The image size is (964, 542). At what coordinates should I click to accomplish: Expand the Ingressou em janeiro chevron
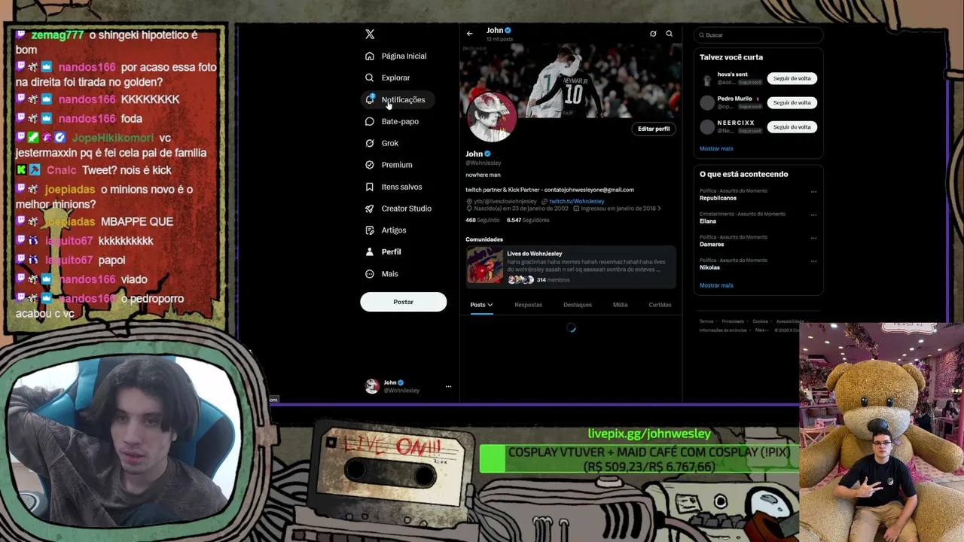click(x=659, y=209)
